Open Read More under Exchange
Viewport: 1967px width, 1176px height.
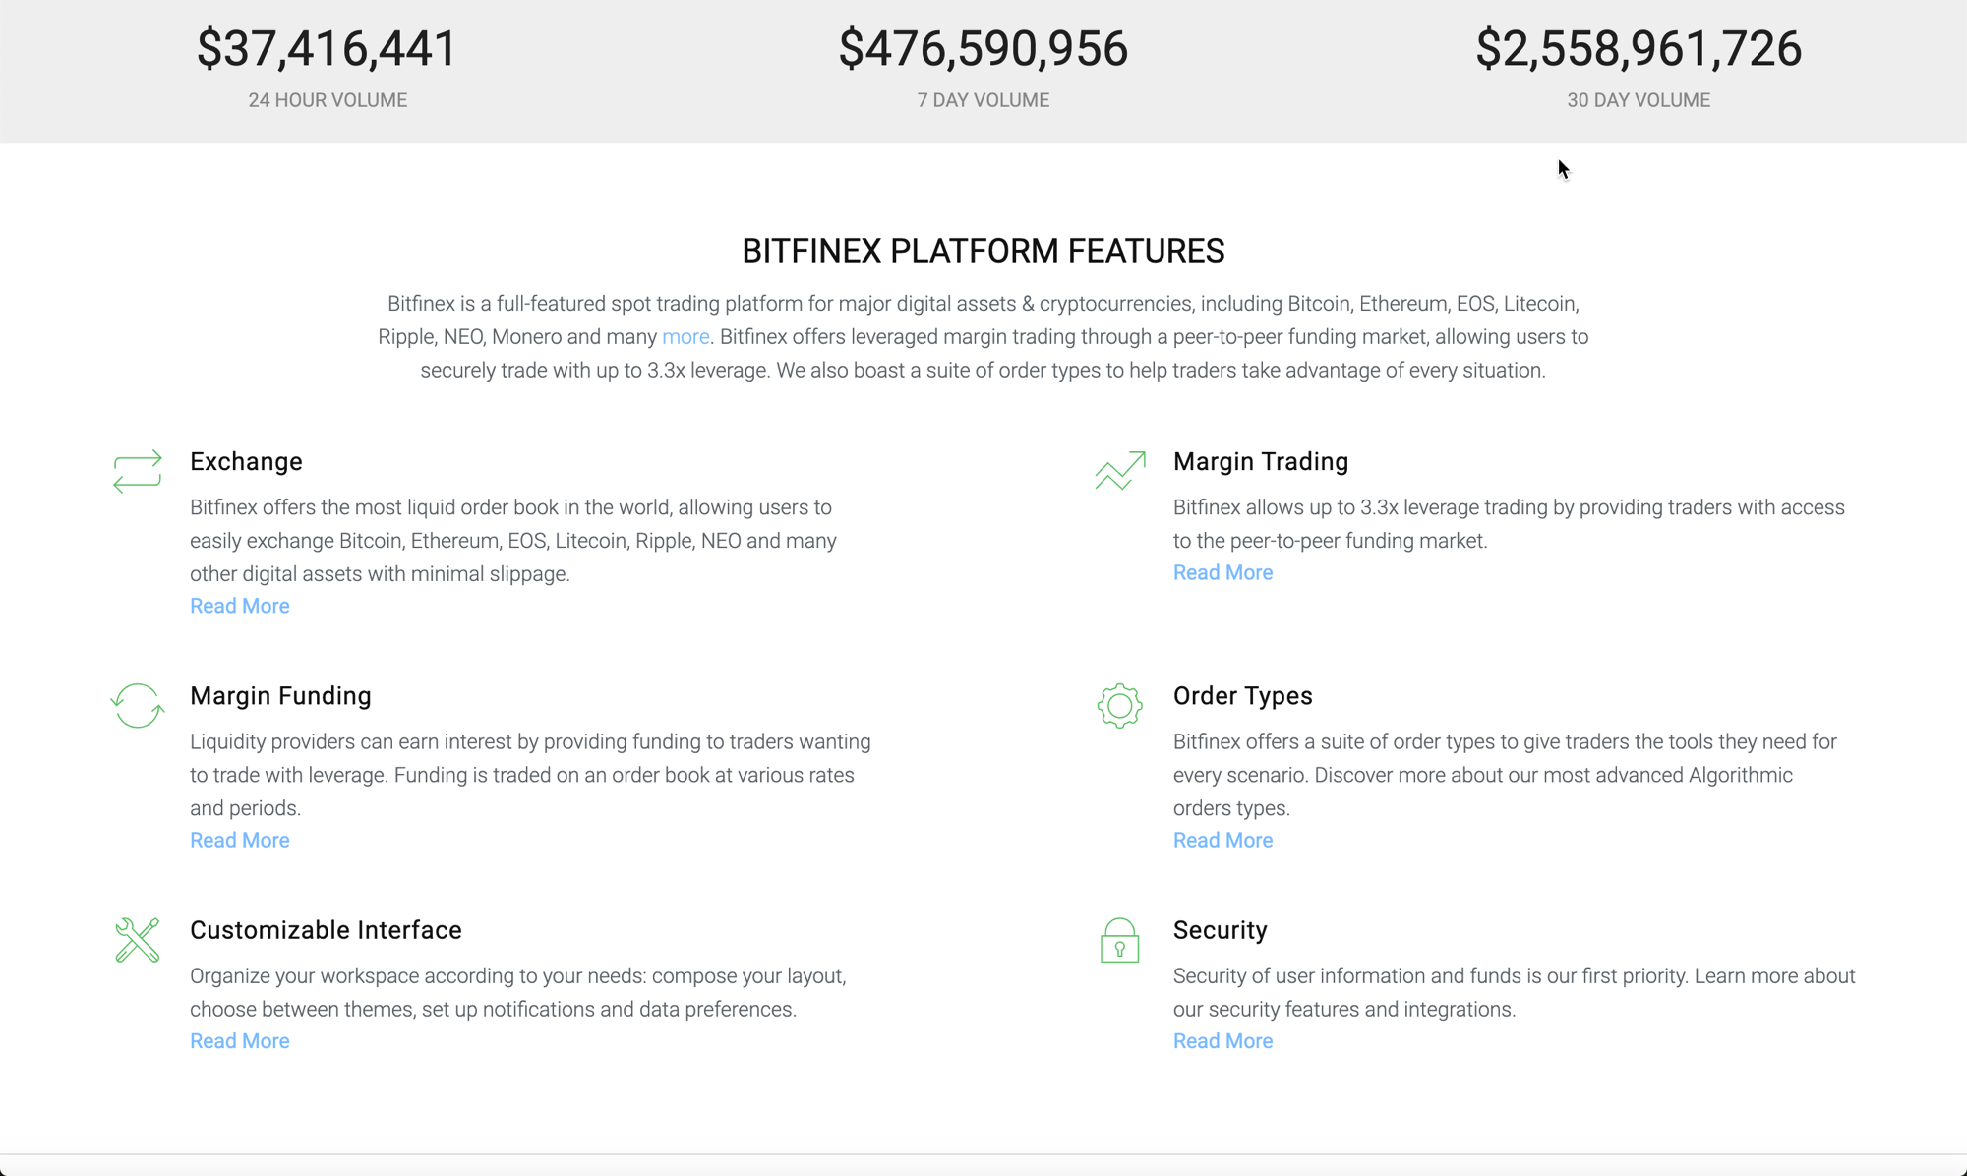(x=240, y=606)
